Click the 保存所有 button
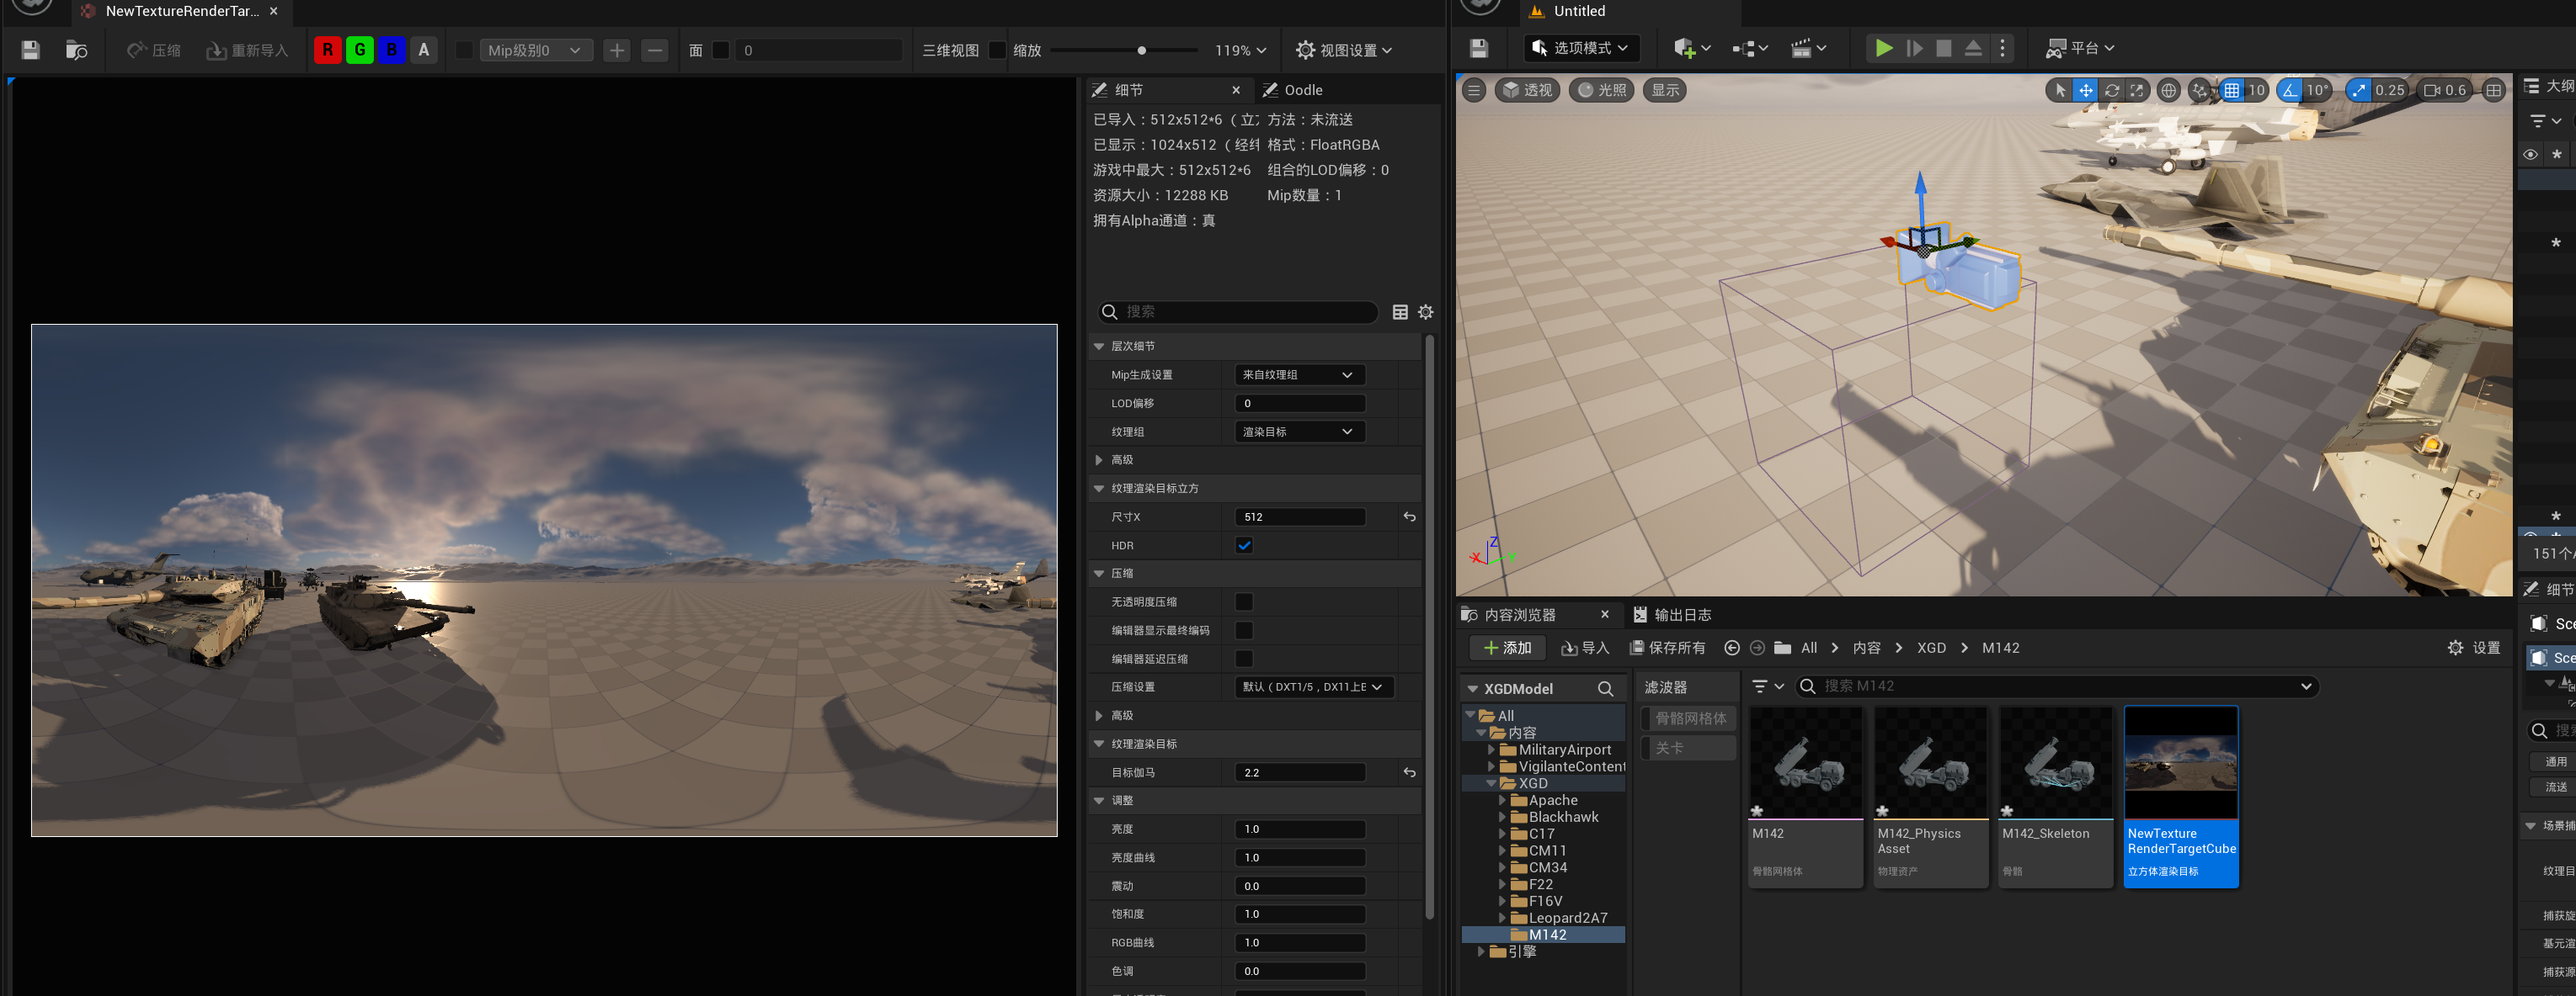The width and height of the screenshot is (2576, 996). [1667, 648]
